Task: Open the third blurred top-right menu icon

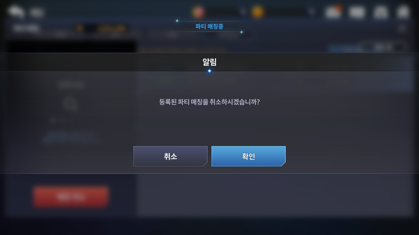Action: 381,12
